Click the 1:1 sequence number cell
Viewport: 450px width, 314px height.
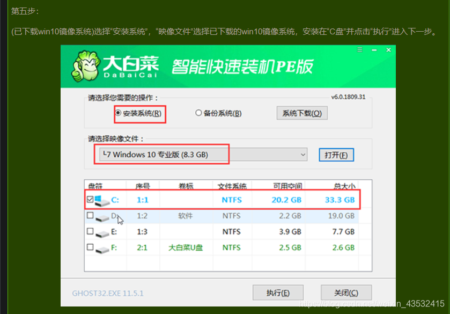point(142,200)
